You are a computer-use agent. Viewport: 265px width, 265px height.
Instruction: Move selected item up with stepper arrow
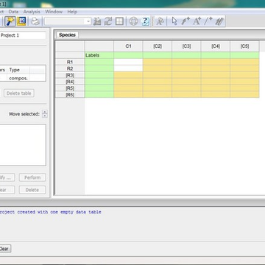click(45, 112)
